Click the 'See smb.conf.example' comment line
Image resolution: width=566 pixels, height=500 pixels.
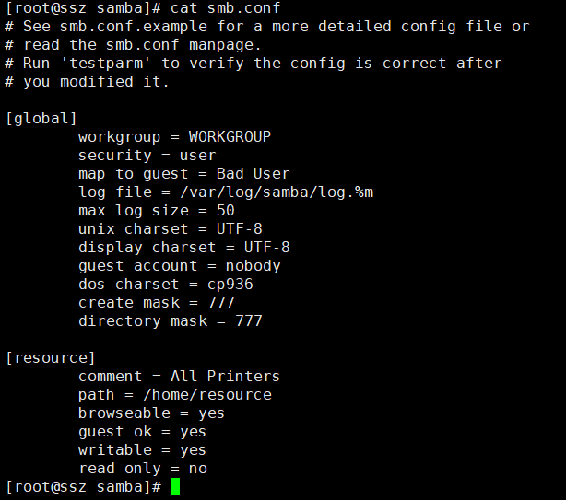pyautogui.click(x=267, y=27)
